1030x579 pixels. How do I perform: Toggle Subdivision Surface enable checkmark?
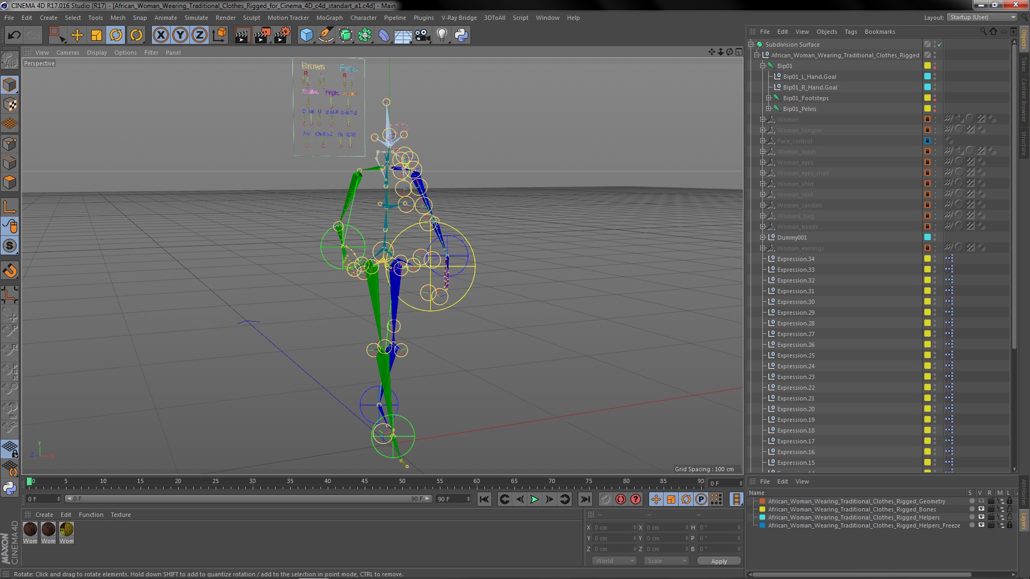coord(940,44)
